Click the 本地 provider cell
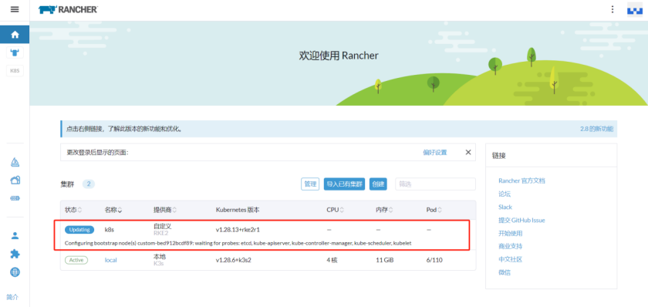 (160, 257)
